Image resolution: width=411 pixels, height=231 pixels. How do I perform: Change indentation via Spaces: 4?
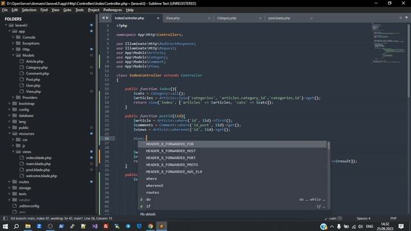point(363,218)
